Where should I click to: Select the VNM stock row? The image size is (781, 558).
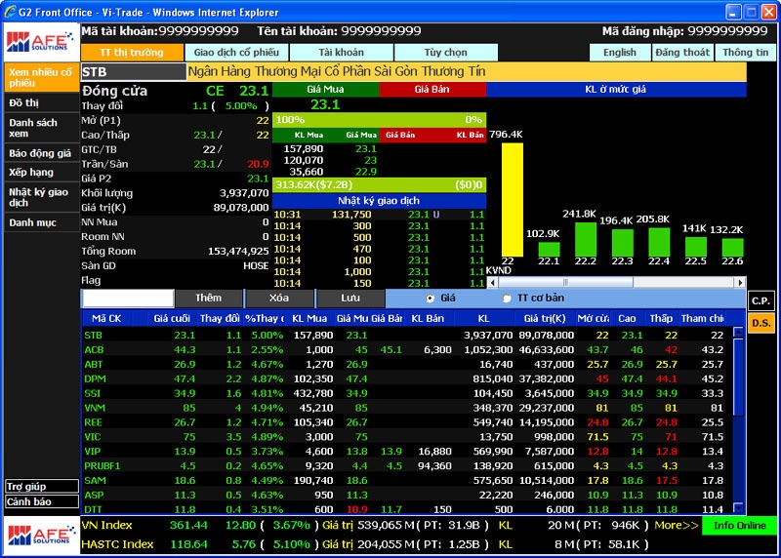point(406,408)
